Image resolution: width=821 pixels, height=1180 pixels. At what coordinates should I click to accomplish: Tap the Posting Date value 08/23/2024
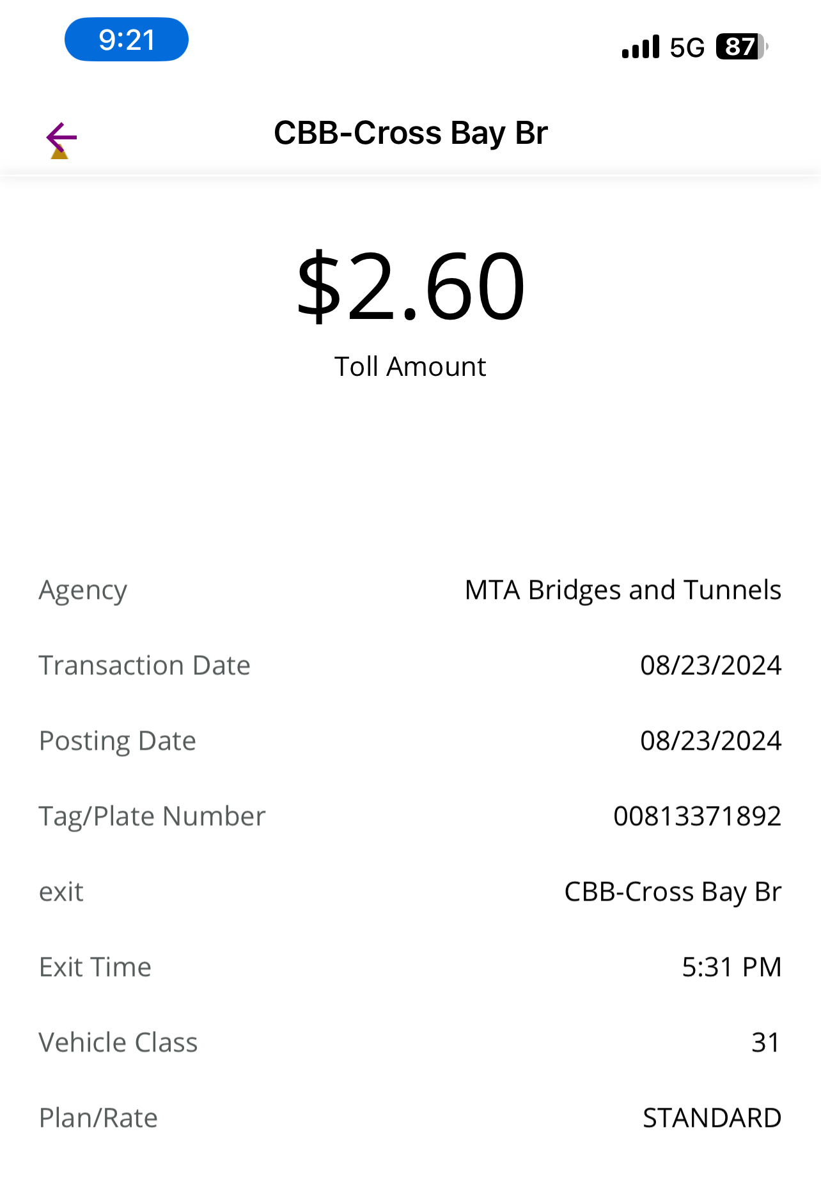click(x=711, y=741)
